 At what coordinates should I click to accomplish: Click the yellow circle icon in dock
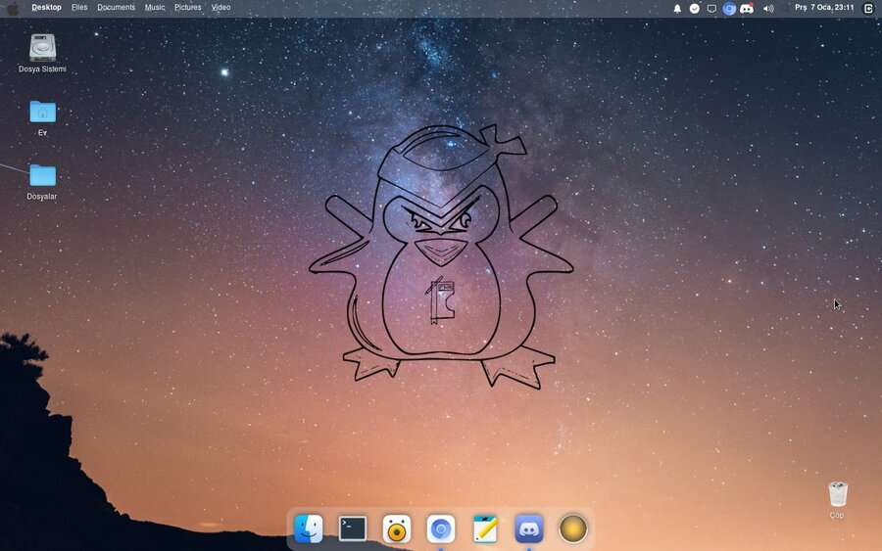(x=572, y=528)
